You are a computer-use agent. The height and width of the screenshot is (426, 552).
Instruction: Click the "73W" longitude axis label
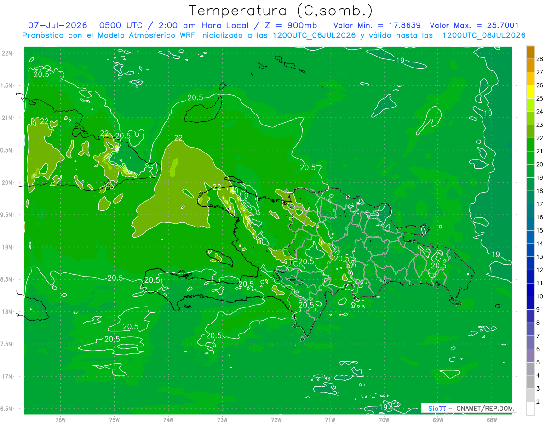click(222, 420)
